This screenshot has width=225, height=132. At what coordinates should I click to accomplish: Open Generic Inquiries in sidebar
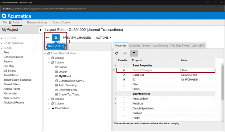click(13, 57)
